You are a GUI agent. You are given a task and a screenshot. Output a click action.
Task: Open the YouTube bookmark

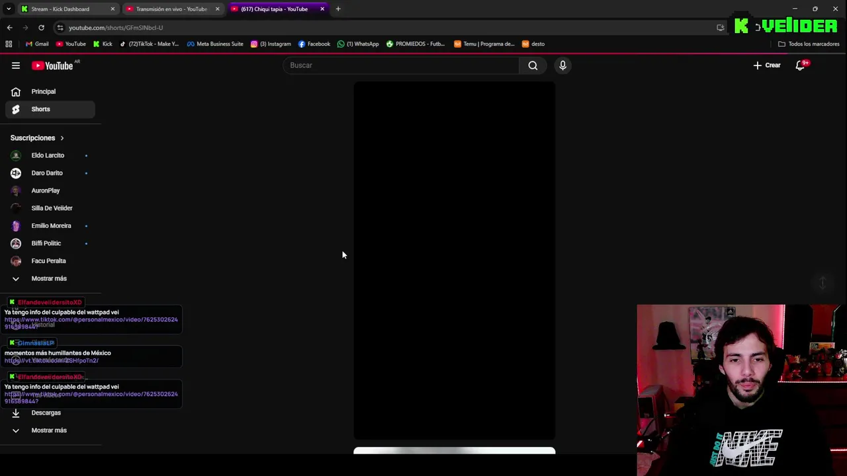[71, 44]
